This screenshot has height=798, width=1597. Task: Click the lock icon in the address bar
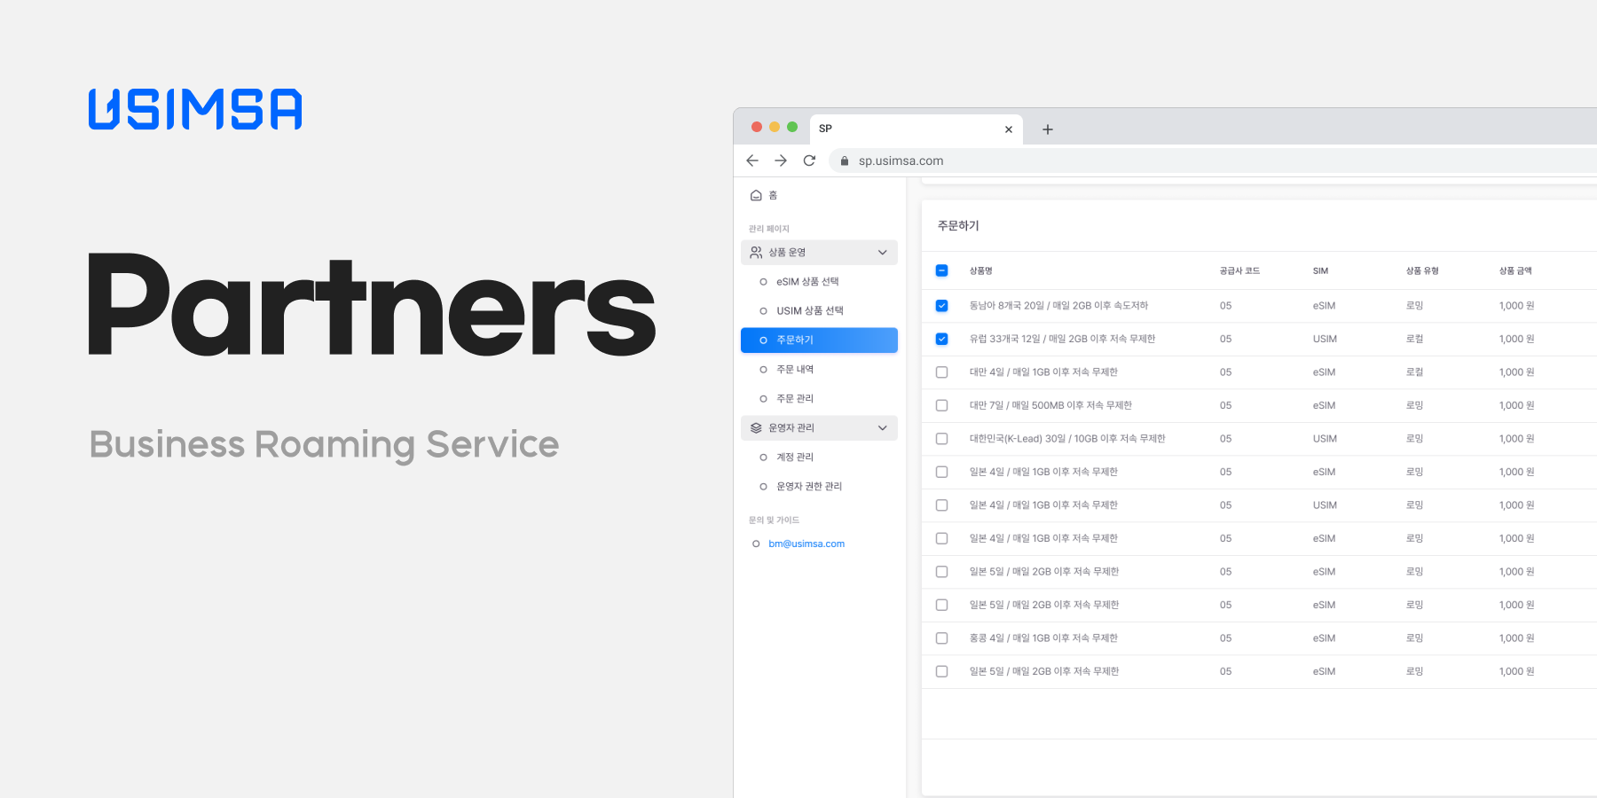pos(845,160)
